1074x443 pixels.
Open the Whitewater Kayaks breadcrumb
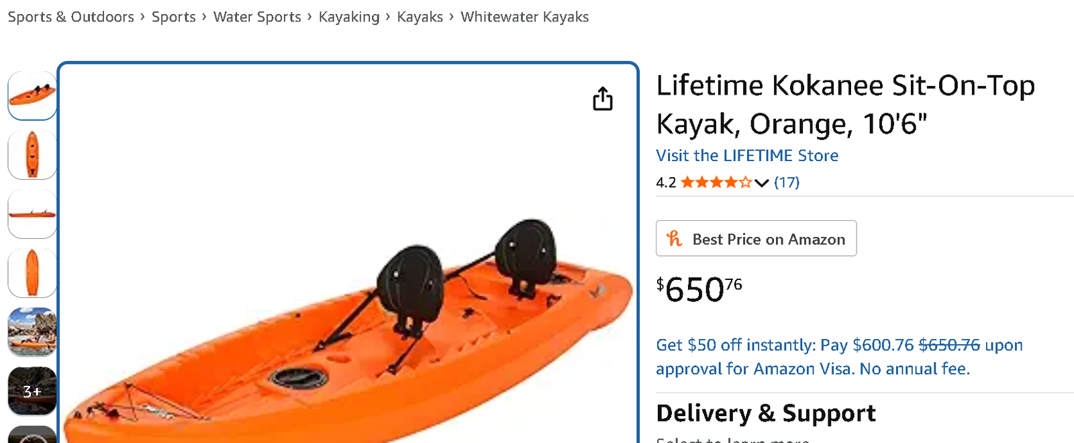tap(524, 17)
